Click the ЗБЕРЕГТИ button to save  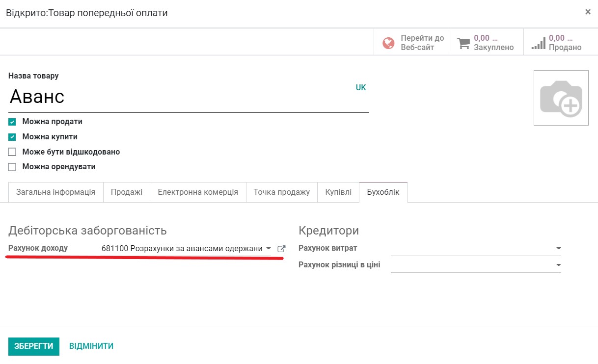tap(33, 346)
